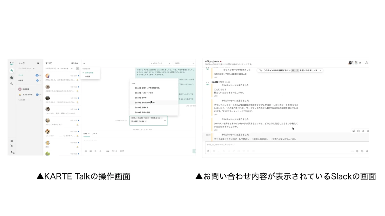Expand the すべてのチャネル channel dropdown
This screenshot has width=385, height=216.
(x=26, y=68)
